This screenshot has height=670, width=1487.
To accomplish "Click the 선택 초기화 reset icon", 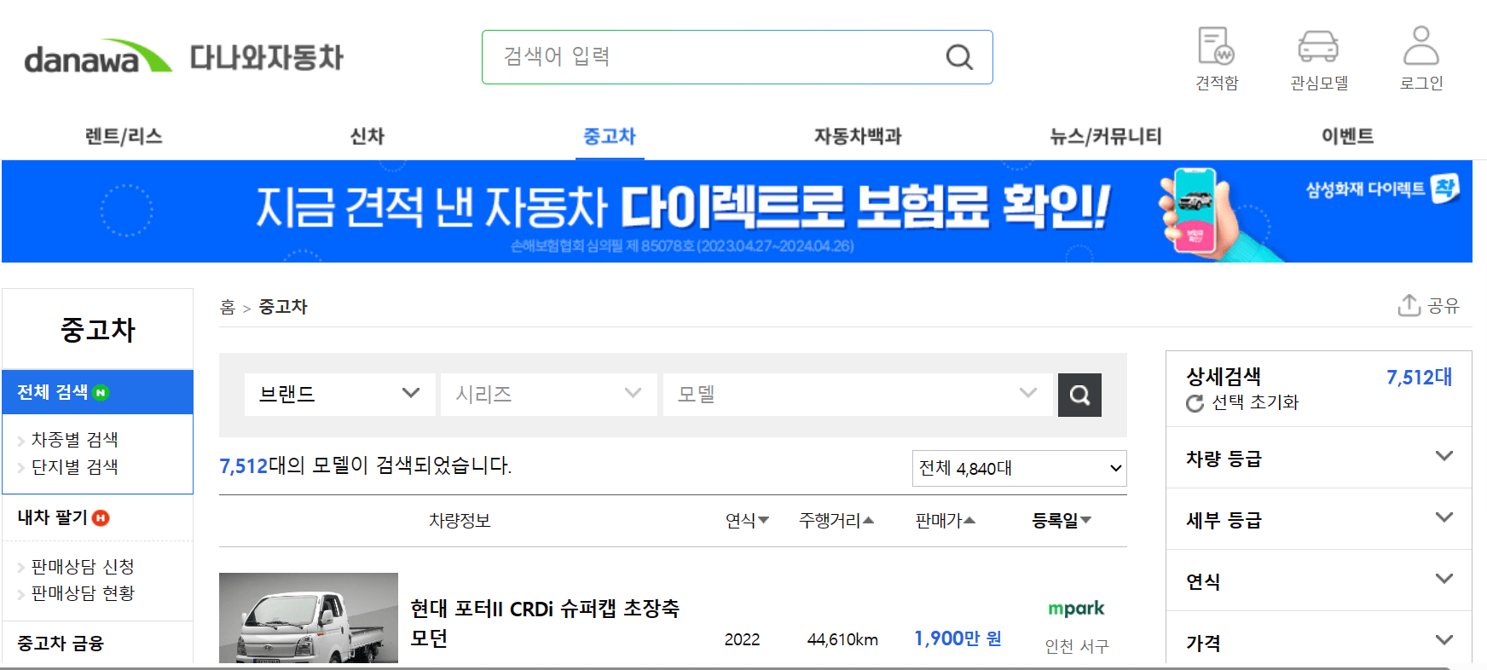I will tap(1195, 403).
